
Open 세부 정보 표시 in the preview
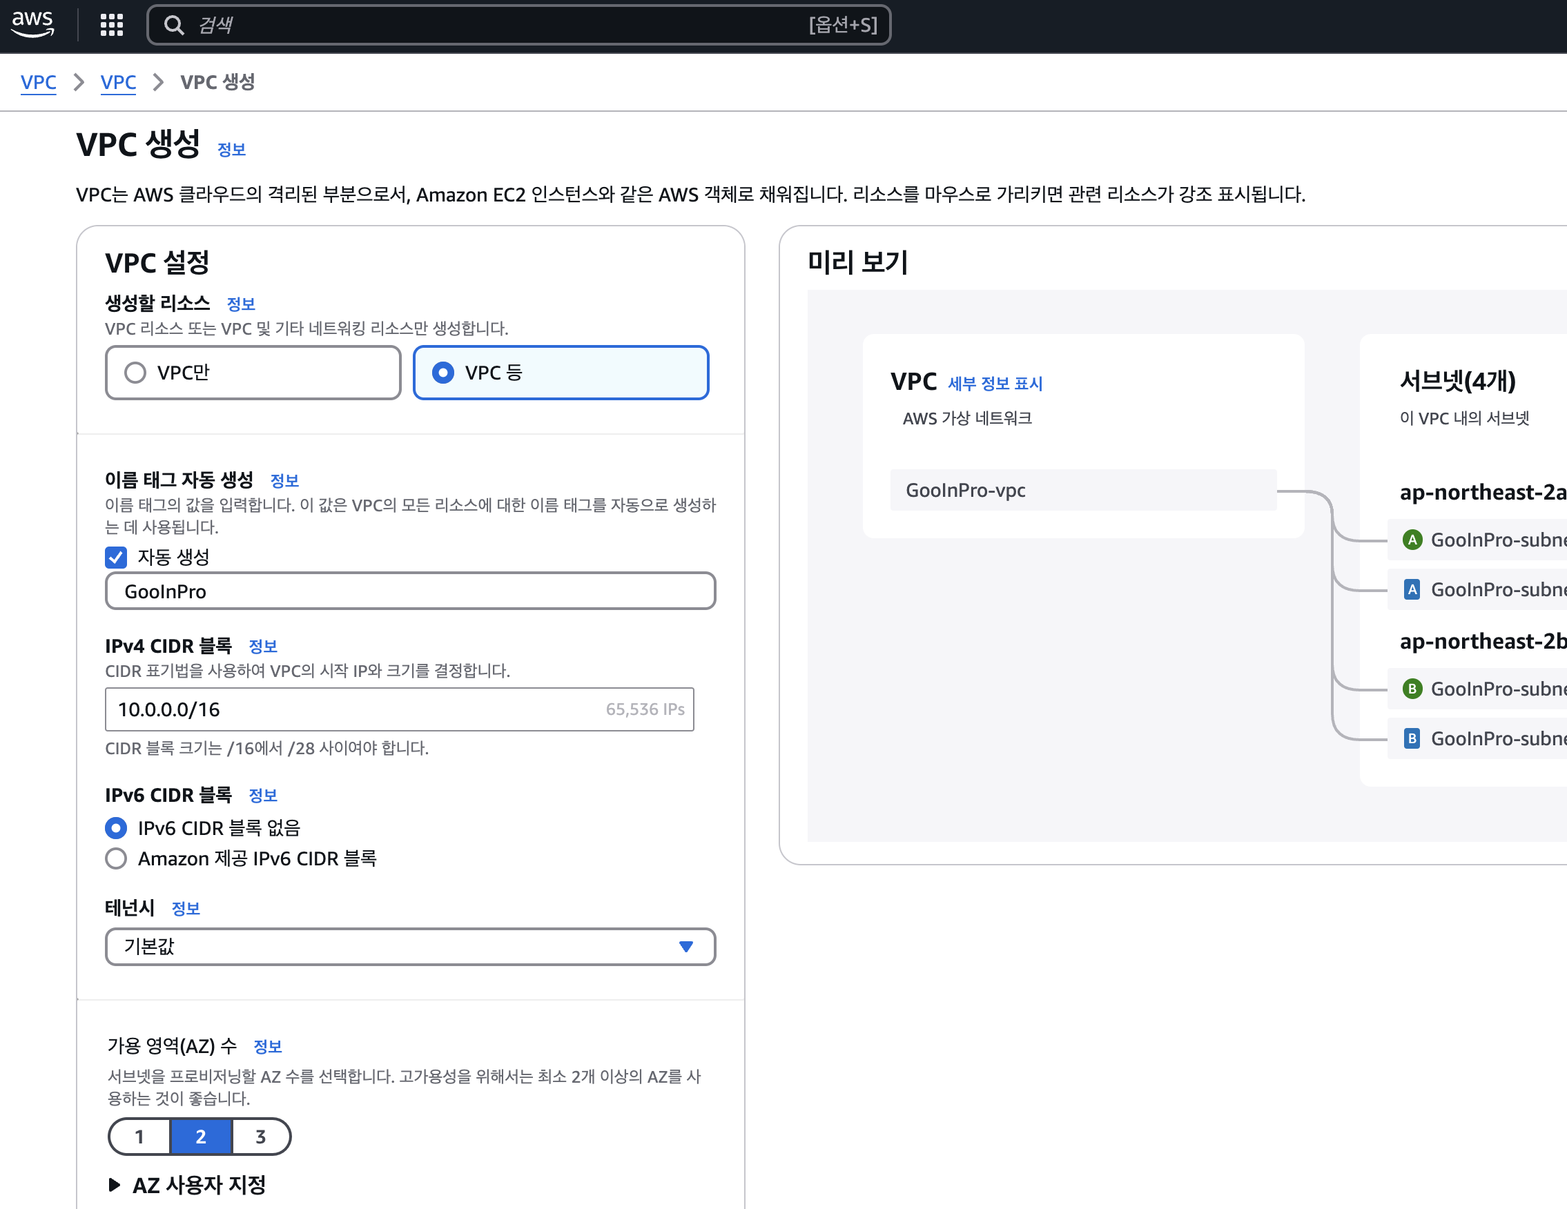point(996,384)
